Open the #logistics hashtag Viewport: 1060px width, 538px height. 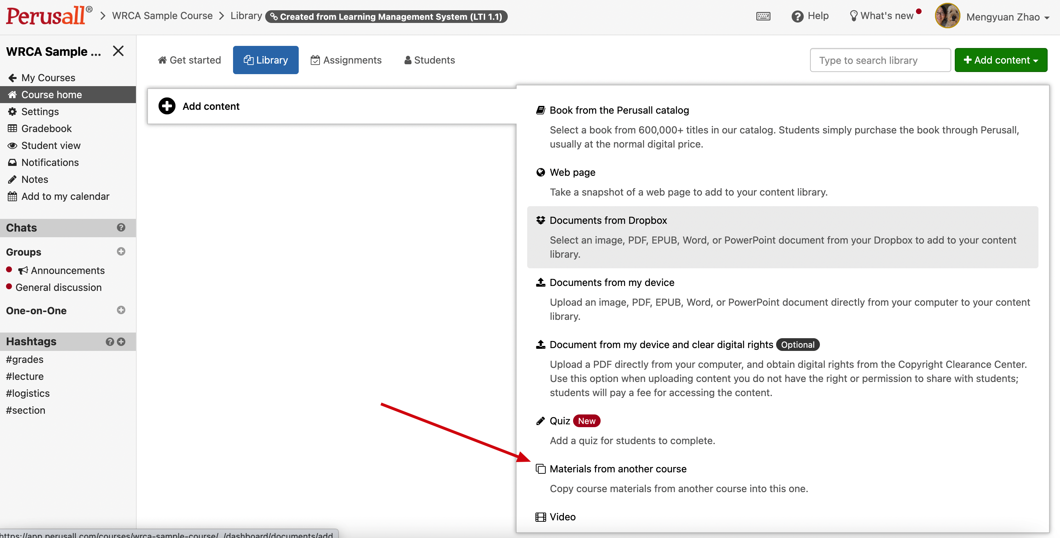click(28, 393)
